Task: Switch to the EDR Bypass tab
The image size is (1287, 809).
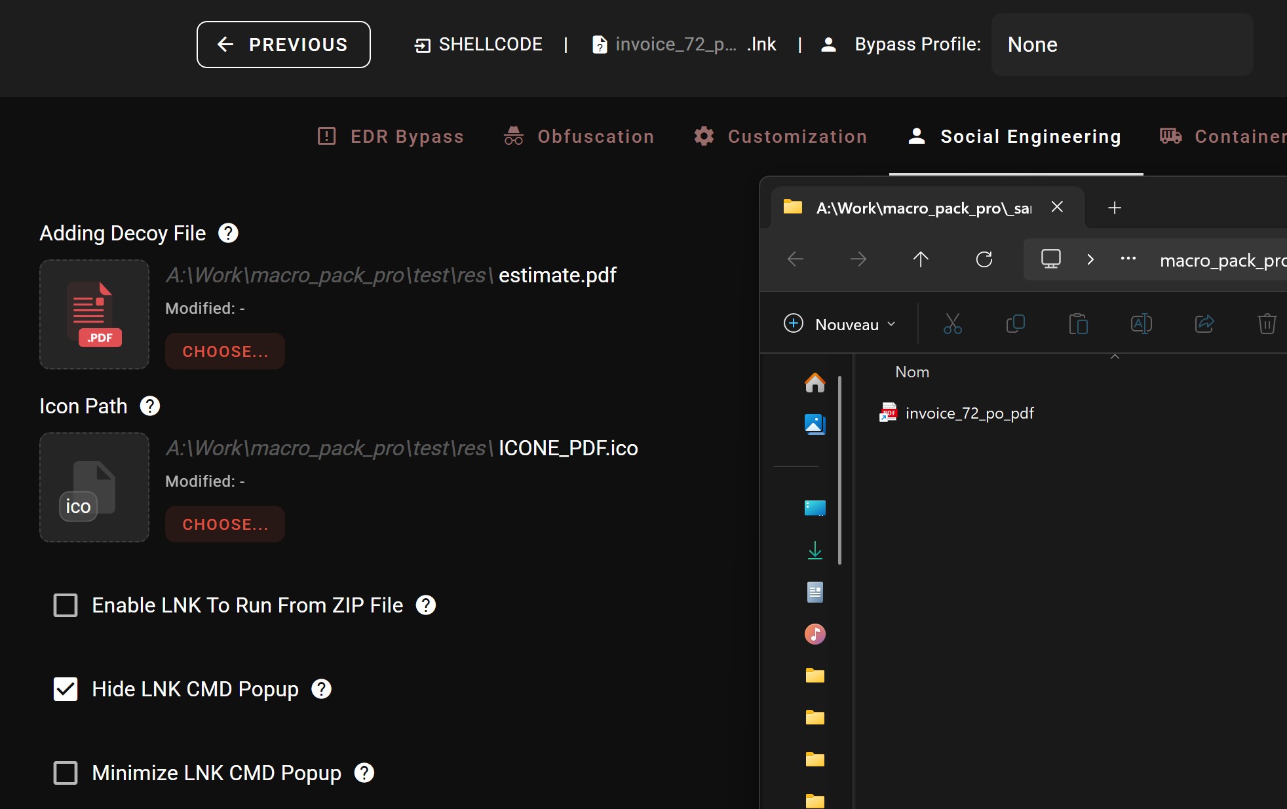Action: [x=391, y=136]
